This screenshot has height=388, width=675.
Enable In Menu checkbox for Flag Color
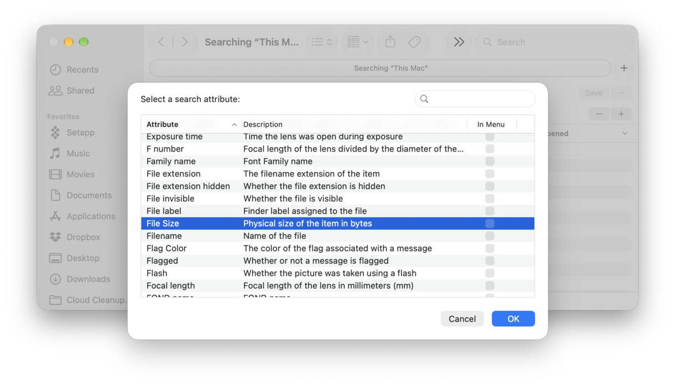tap(490, 248)
